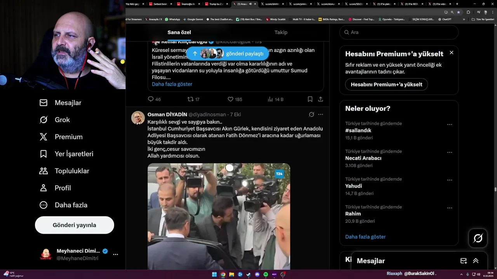The width and height of the screenshot is (497, 279).
Task: Reply to Kılıçdaroğlu tweet with 46 replies
Action: (x=154, y=99)
